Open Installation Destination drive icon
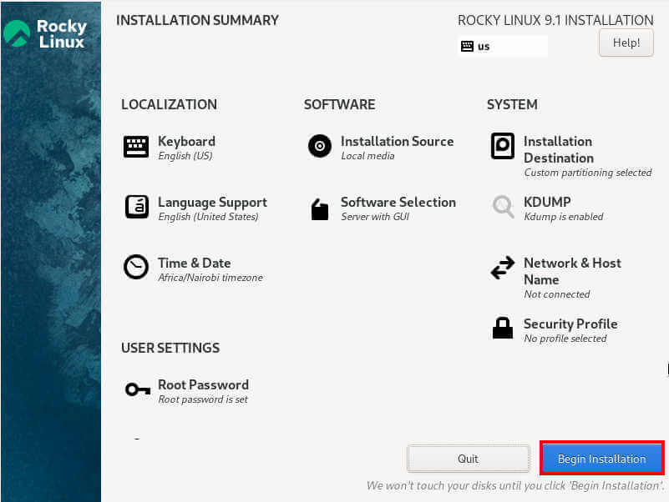669x502 pixels. (x=502, y=147)
